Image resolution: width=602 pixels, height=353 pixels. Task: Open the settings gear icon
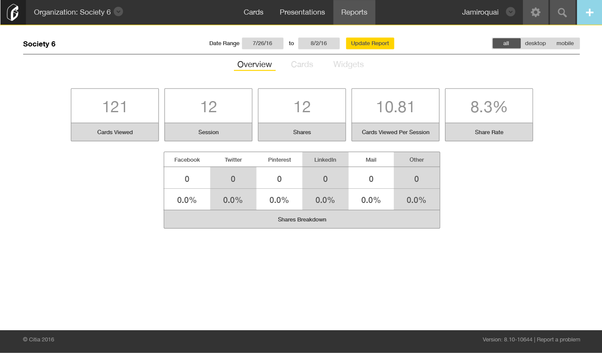click(x=535, y=12)
